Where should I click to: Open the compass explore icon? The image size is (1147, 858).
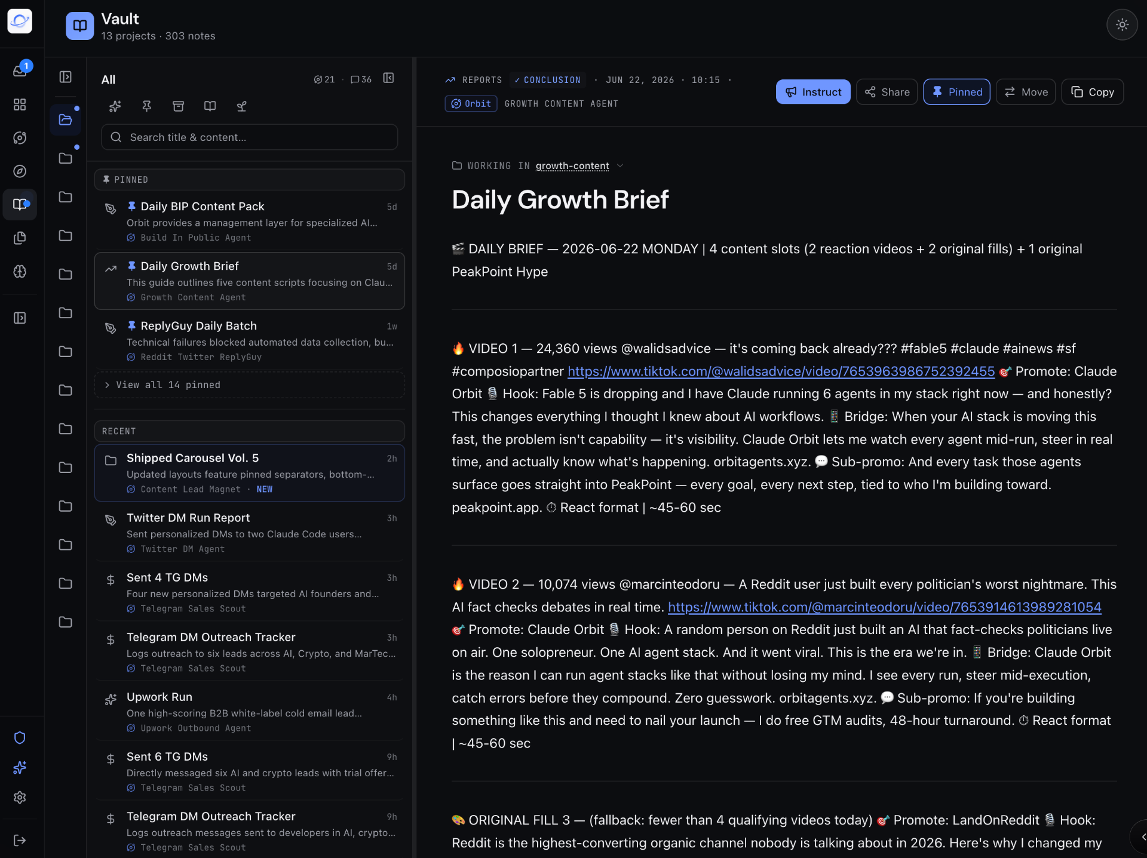tap(20, 171)
